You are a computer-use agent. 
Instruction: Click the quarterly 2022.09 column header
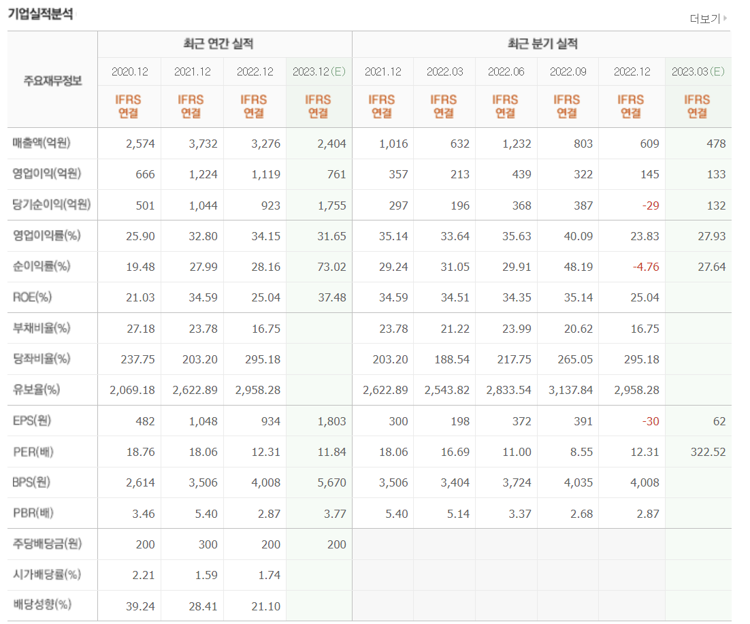tap(568, 71)
